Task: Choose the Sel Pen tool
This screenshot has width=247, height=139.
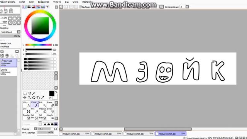Action: pyautogui.click(x=35, y=117)
